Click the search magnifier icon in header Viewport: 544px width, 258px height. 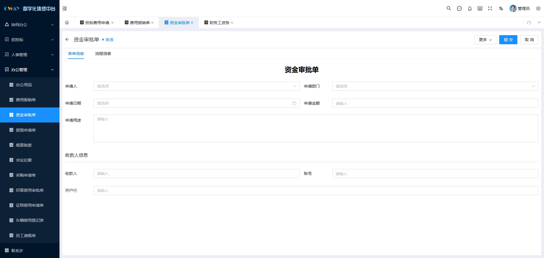[449, 9]
